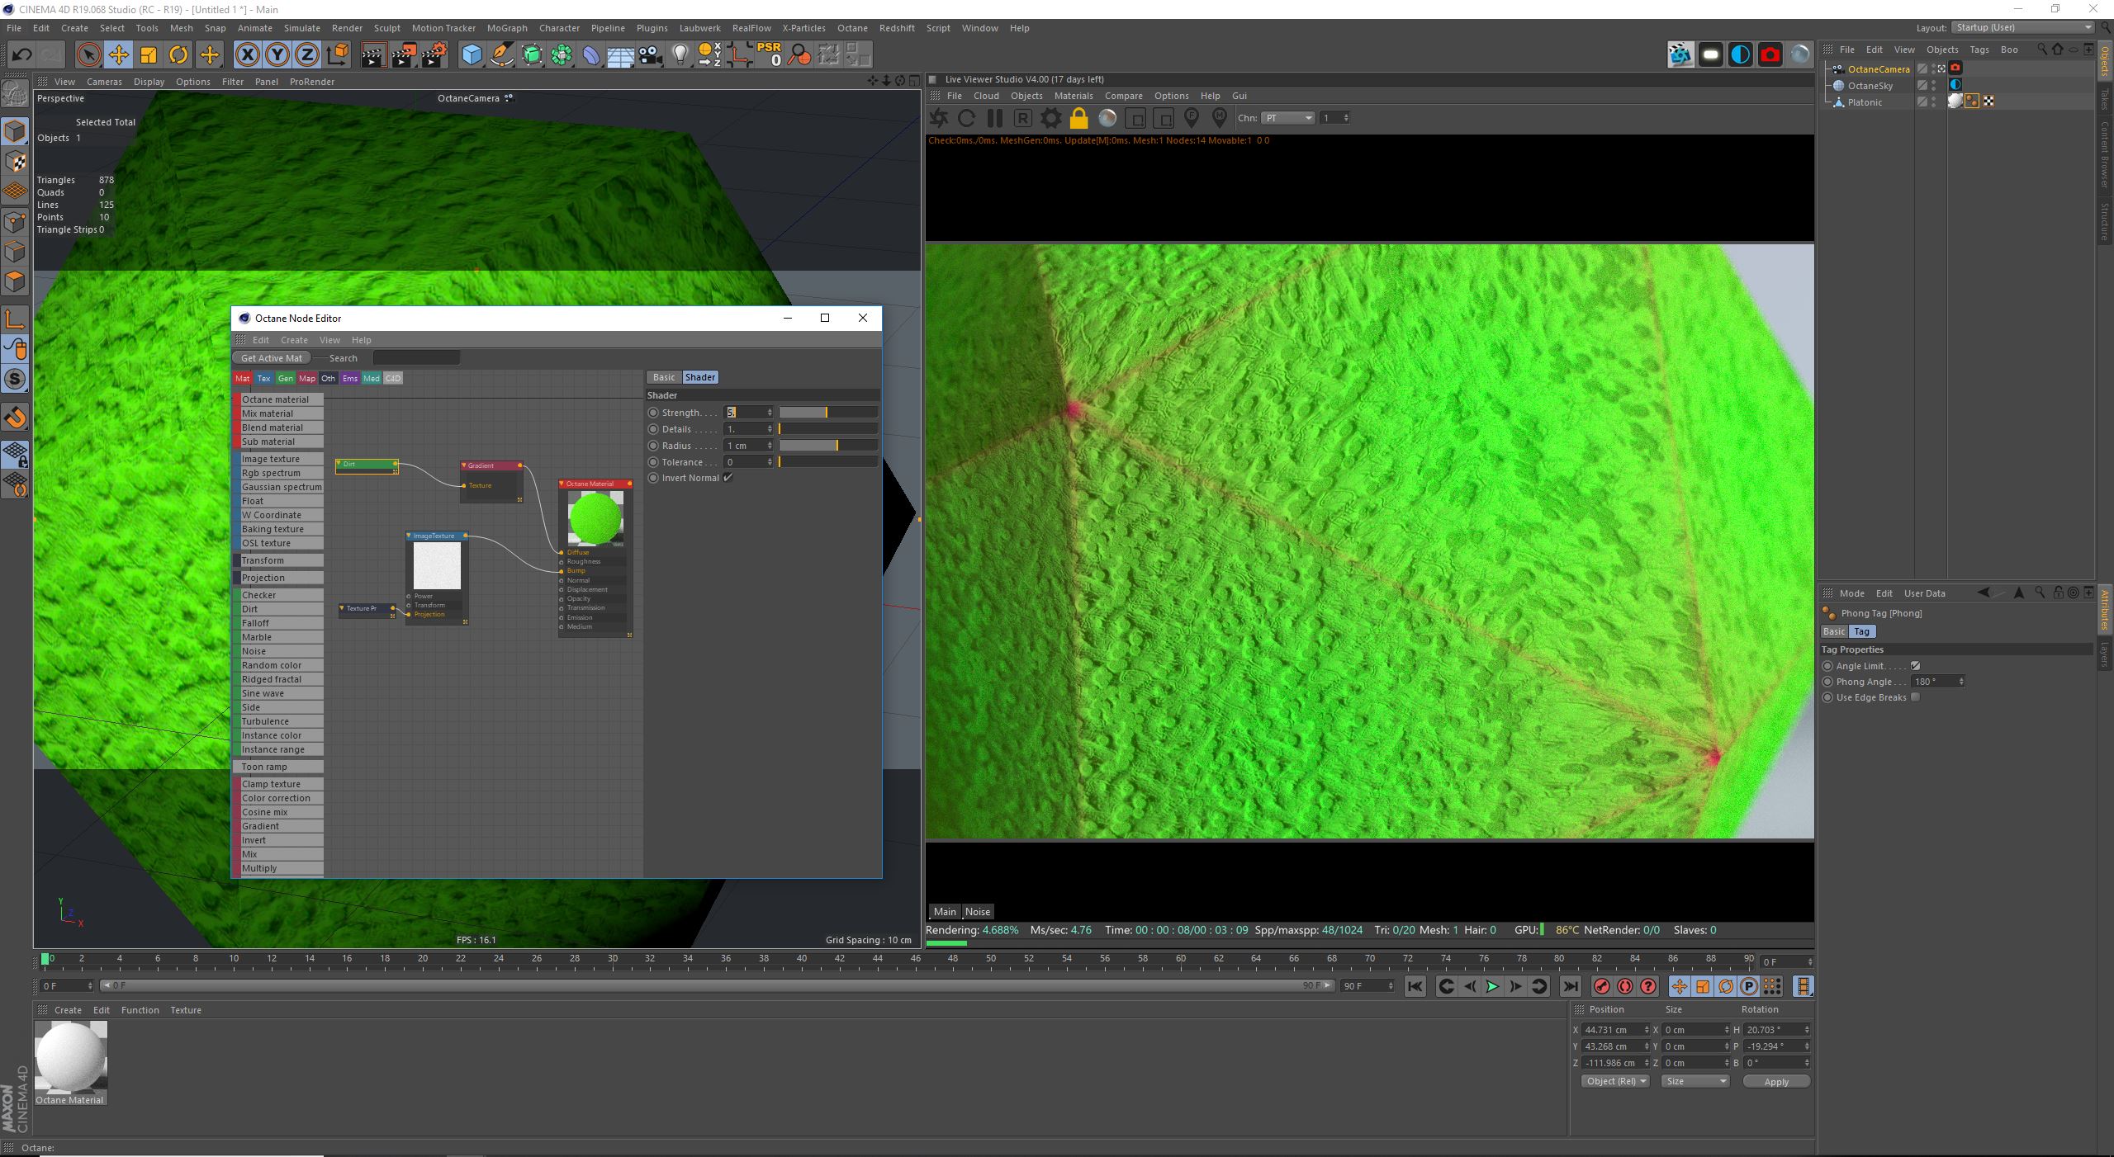The image size is (2114, 1157).
Task: Click the Rotate tool icon
Action: (178, 55)
